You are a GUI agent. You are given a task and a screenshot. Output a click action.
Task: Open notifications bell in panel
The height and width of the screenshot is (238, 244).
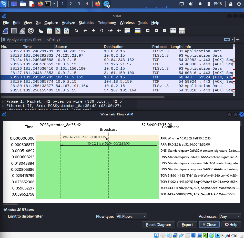coord(200,4)
